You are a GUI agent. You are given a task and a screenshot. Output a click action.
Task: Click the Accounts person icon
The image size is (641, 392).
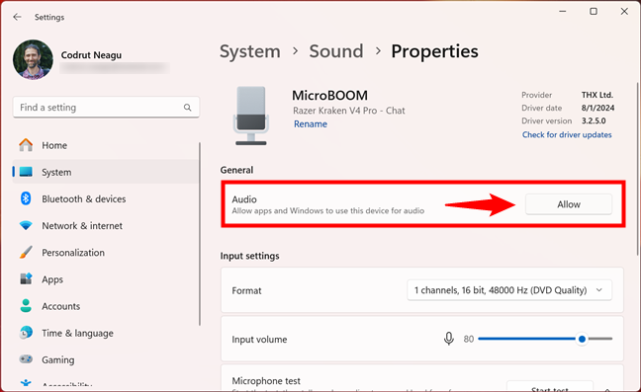pyautogui.click(x=26, y=306)
